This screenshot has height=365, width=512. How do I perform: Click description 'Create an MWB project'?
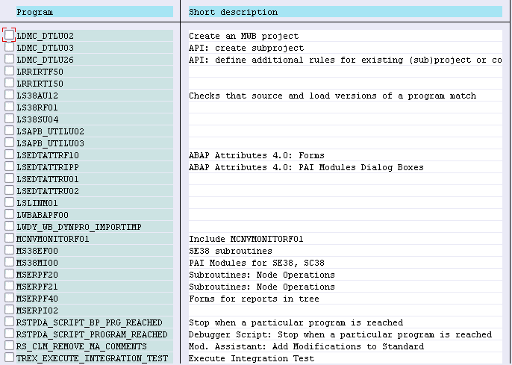(x=243, y=36)
